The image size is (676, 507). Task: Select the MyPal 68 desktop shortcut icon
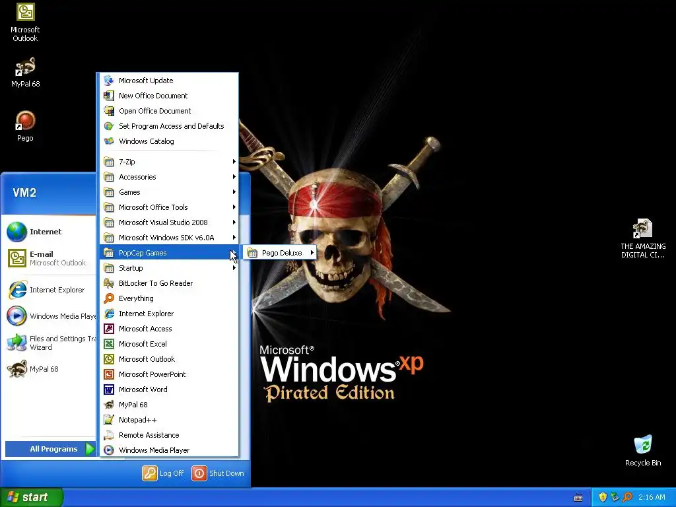click(x=25, y=67)
